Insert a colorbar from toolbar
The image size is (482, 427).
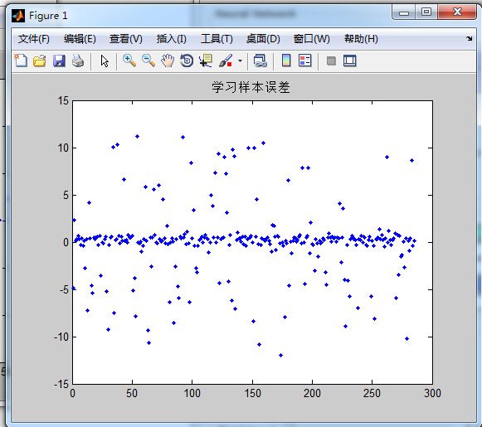pyautogui.click(x=286, y=61)
